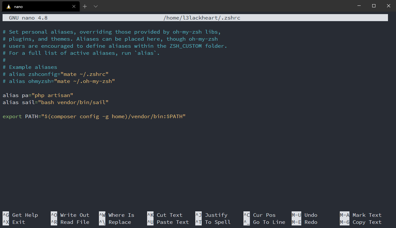Expand the terminal profiles dropdown chevron

[x=96, y=6]
